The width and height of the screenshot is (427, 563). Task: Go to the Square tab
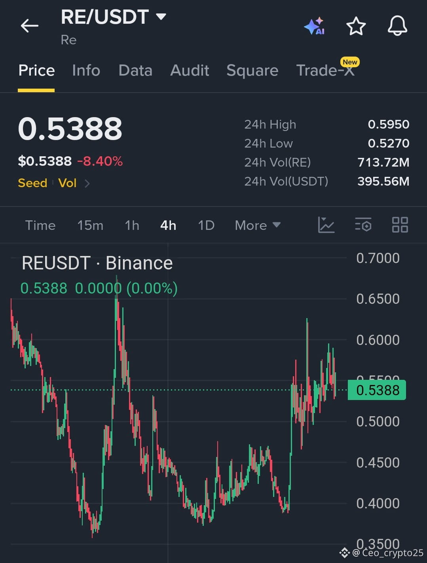coord(252,70)
